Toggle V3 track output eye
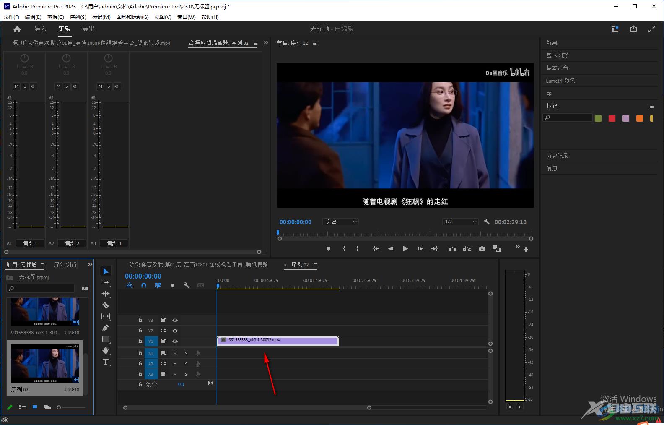Screen dimensions: 664x425 pos(175,320)
